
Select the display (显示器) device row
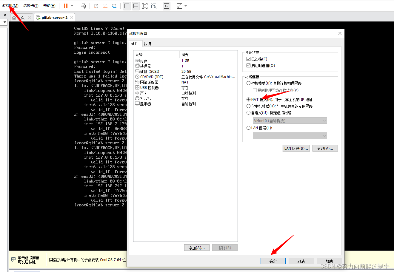point(185,104)
